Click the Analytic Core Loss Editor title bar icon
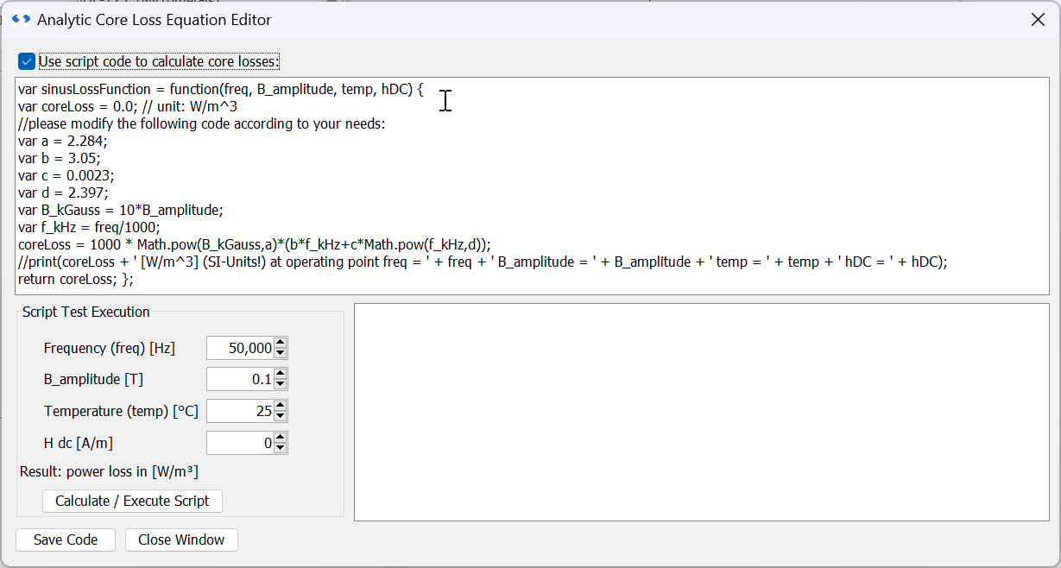Screen dimensions: 1061x568 pos(20,18)
